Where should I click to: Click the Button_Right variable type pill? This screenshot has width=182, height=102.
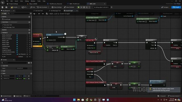pyautogui.click(x=17, y=42)
